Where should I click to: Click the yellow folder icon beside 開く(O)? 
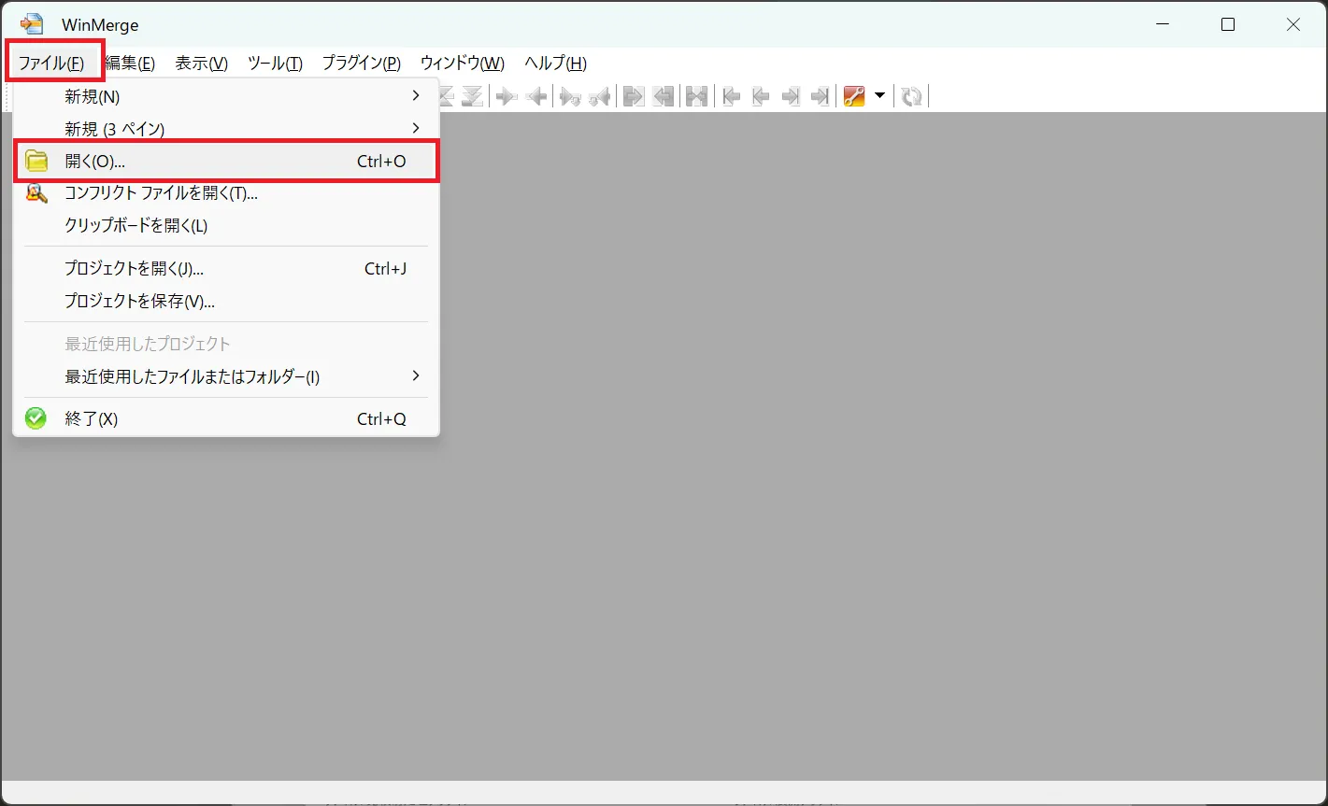(x=36, y=162)
